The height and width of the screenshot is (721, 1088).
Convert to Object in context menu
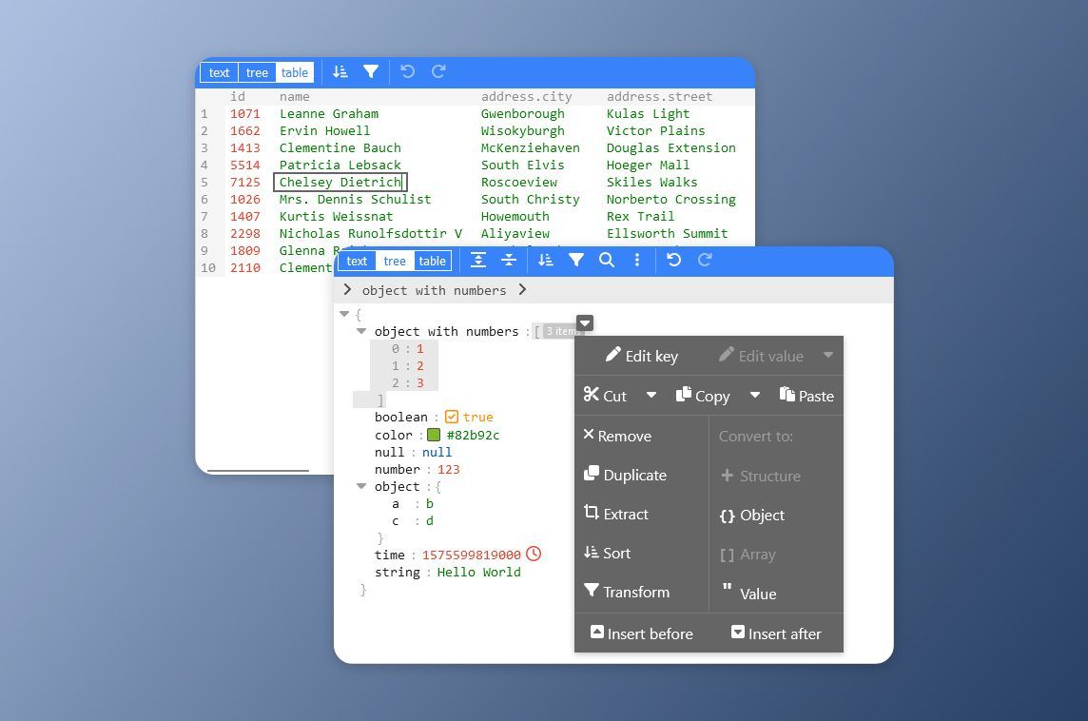click(752, 515)
